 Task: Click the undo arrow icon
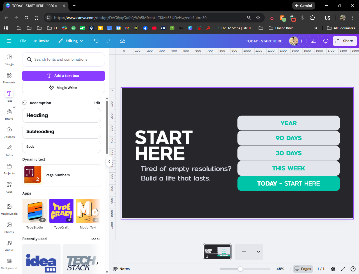tap(96, 41)
